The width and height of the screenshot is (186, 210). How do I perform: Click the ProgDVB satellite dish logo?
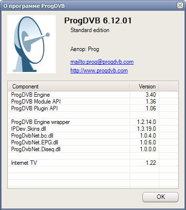point(32,44)
